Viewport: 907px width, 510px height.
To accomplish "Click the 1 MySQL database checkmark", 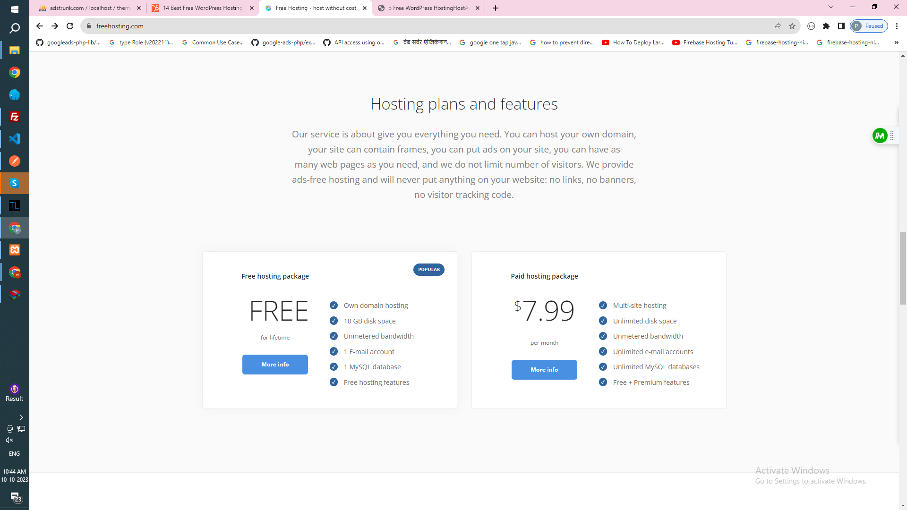I will click(x=334, y=367).
